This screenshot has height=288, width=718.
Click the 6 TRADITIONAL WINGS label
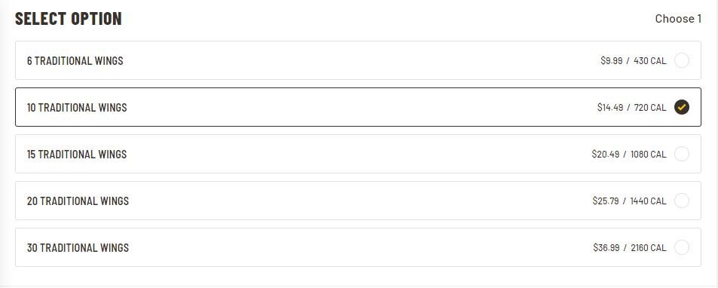click(x=75, y=61)
